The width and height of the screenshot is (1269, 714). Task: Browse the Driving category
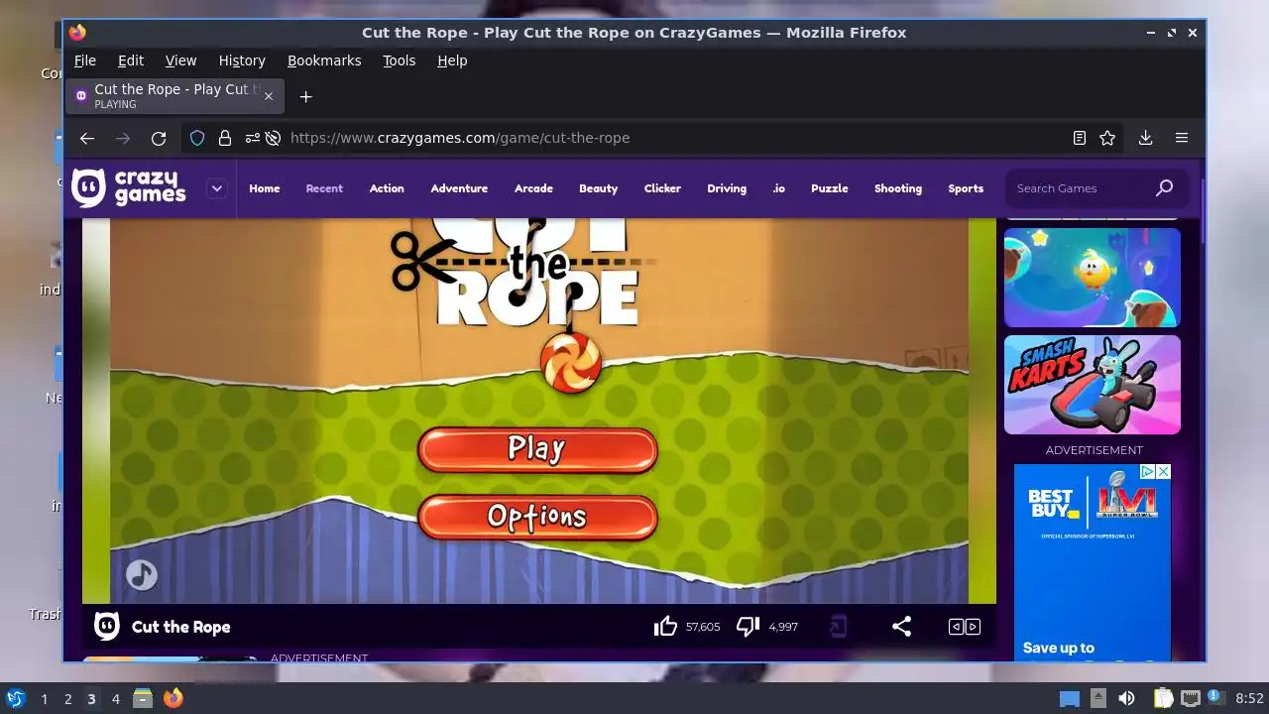click(727, 188)
